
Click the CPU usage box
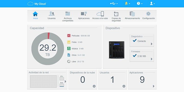pos(62,79)
